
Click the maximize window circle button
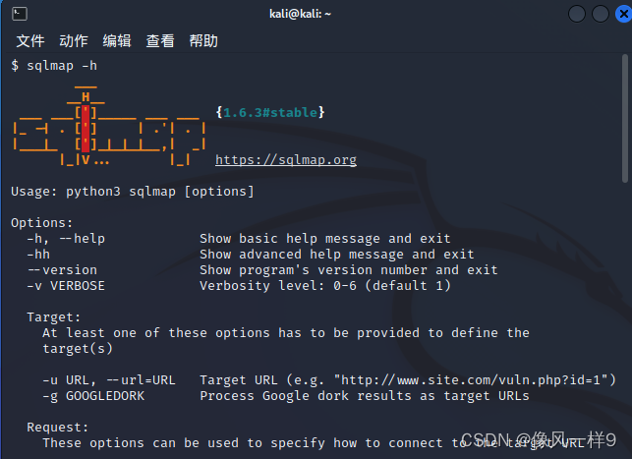601,14
